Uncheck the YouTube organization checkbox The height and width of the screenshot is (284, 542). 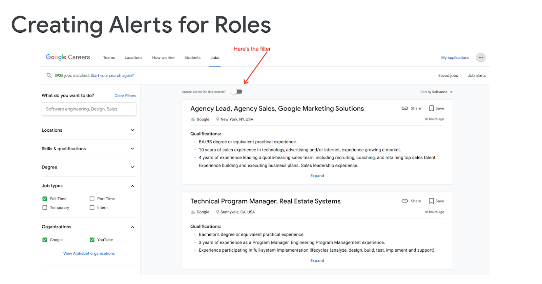[x=92, y=240]
